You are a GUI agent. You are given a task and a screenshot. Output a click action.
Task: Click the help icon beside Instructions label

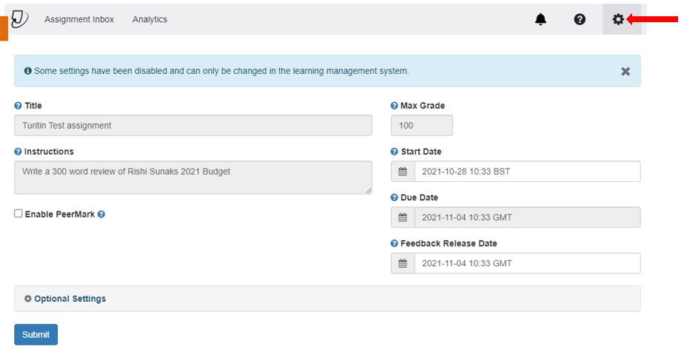pyautogui.click(x=18, y=152)
